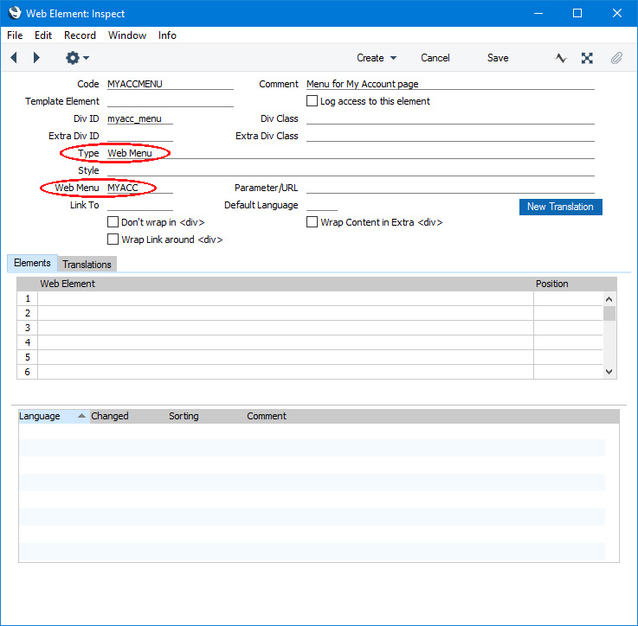Viewport: 638px width, 626px height.
Task: Click the Parameter/URL field
Action: (450, 188)
